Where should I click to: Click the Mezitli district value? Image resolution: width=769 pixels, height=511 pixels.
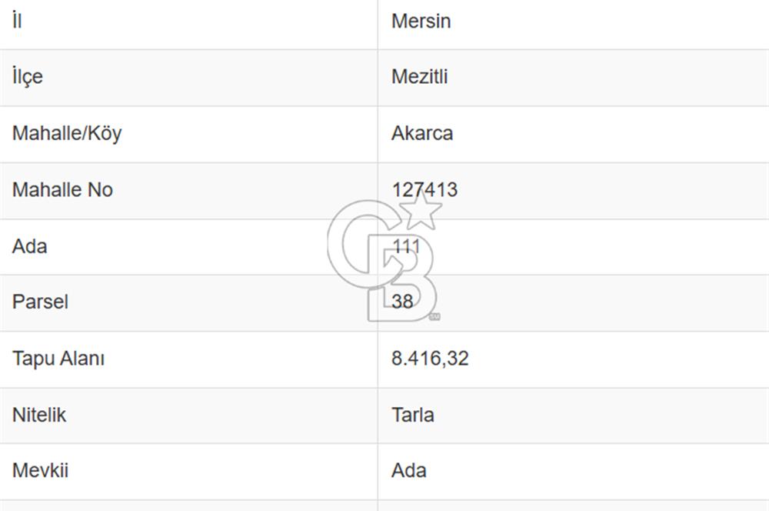point(419,77)
